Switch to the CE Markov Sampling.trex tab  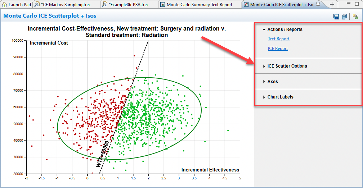(x=66, y=5)
